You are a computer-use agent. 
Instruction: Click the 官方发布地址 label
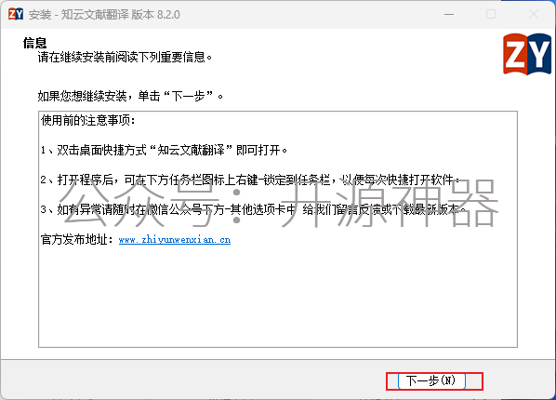pyautogui.click(x=76, y=240)
